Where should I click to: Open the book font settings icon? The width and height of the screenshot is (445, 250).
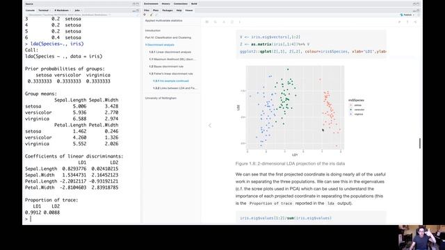224,22
